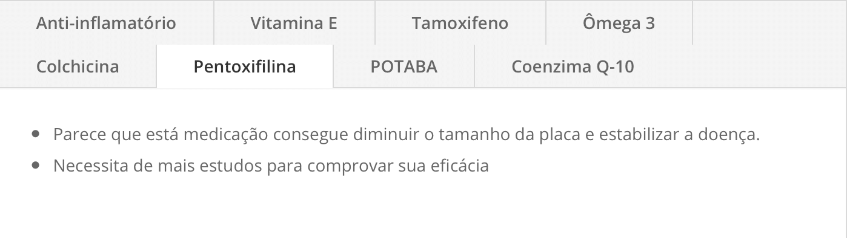The height and width of the screenshot is (238, 847).
Task: View the POTABA tab
Action: (x=404, y=66)
